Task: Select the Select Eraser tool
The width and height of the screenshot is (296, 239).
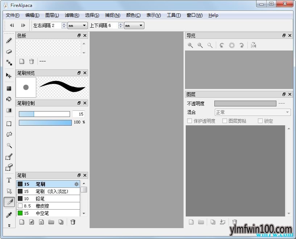Action: [x=9, y=167]
